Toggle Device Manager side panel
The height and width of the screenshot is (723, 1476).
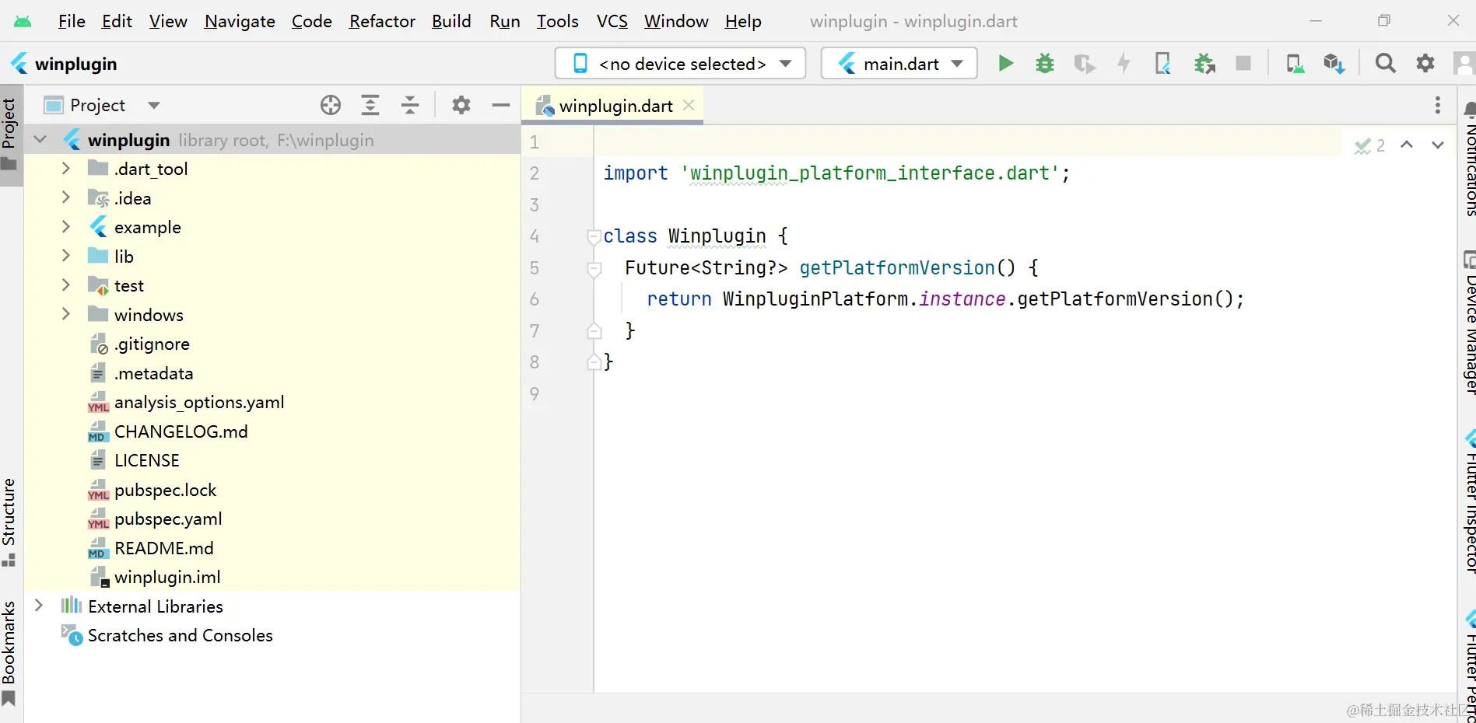click(1469, 323)
